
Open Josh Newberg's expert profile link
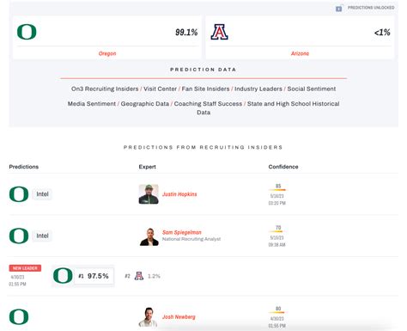(179, 316)
